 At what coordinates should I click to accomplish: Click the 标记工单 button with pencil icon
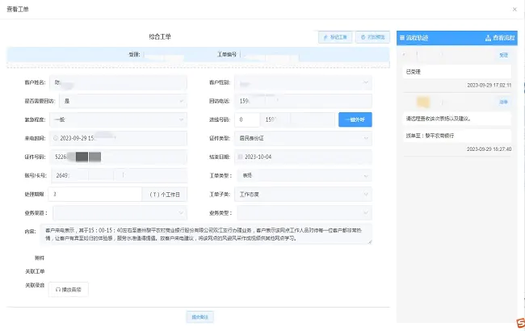pyautogui.click(x=335, y=37)
